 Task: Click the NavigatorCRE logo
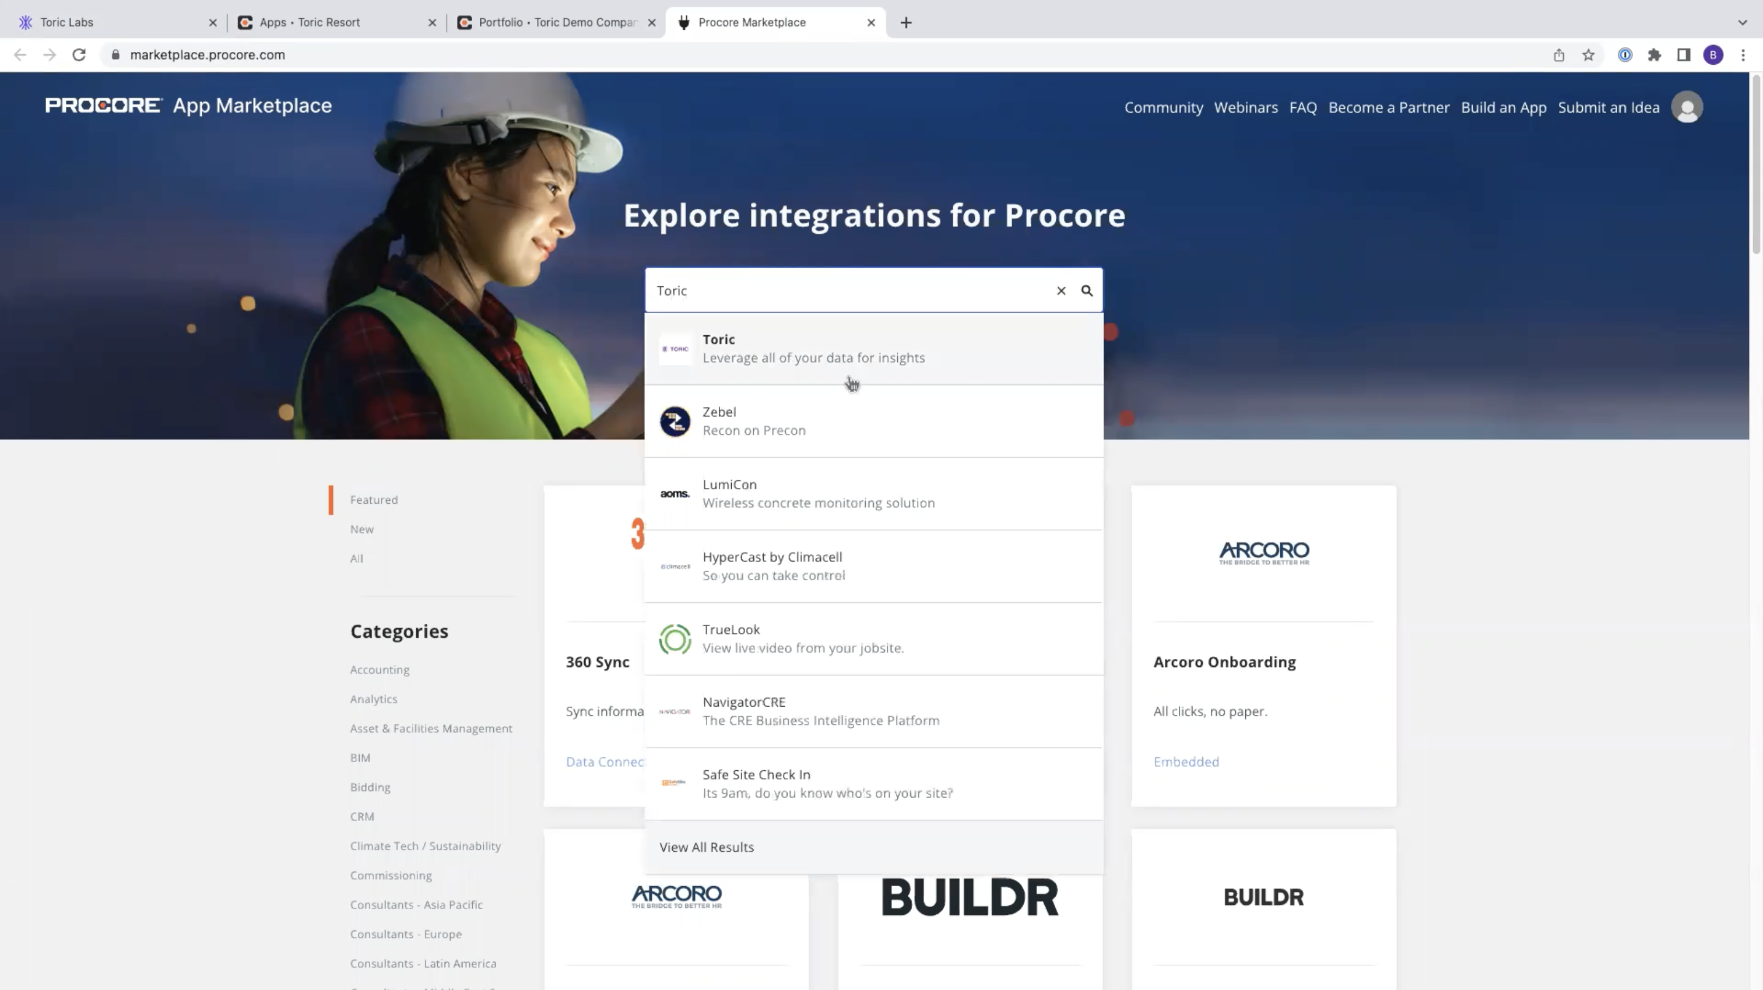tap(675, 712)
